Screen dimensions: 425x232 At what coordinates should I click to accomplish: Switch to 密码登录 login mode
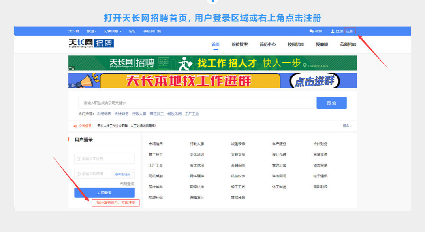(127, 184)
